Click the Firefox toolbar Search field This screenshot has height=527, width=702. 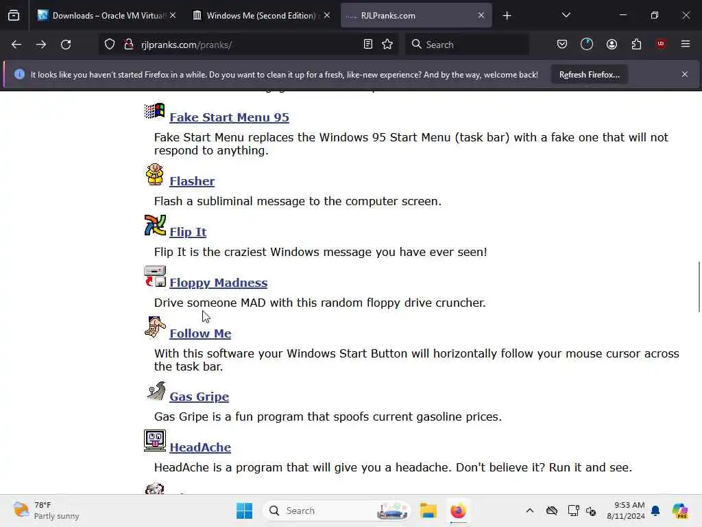(x=467, y=45)
